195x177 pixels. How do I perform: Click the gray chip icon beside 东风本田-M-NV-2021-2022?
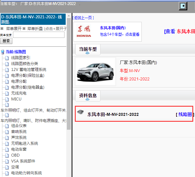point(80,112)
